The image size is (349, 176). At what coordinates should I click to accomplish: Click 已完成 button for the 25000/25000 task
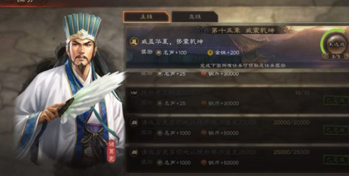pyautogui.click(x=336, y=160)
